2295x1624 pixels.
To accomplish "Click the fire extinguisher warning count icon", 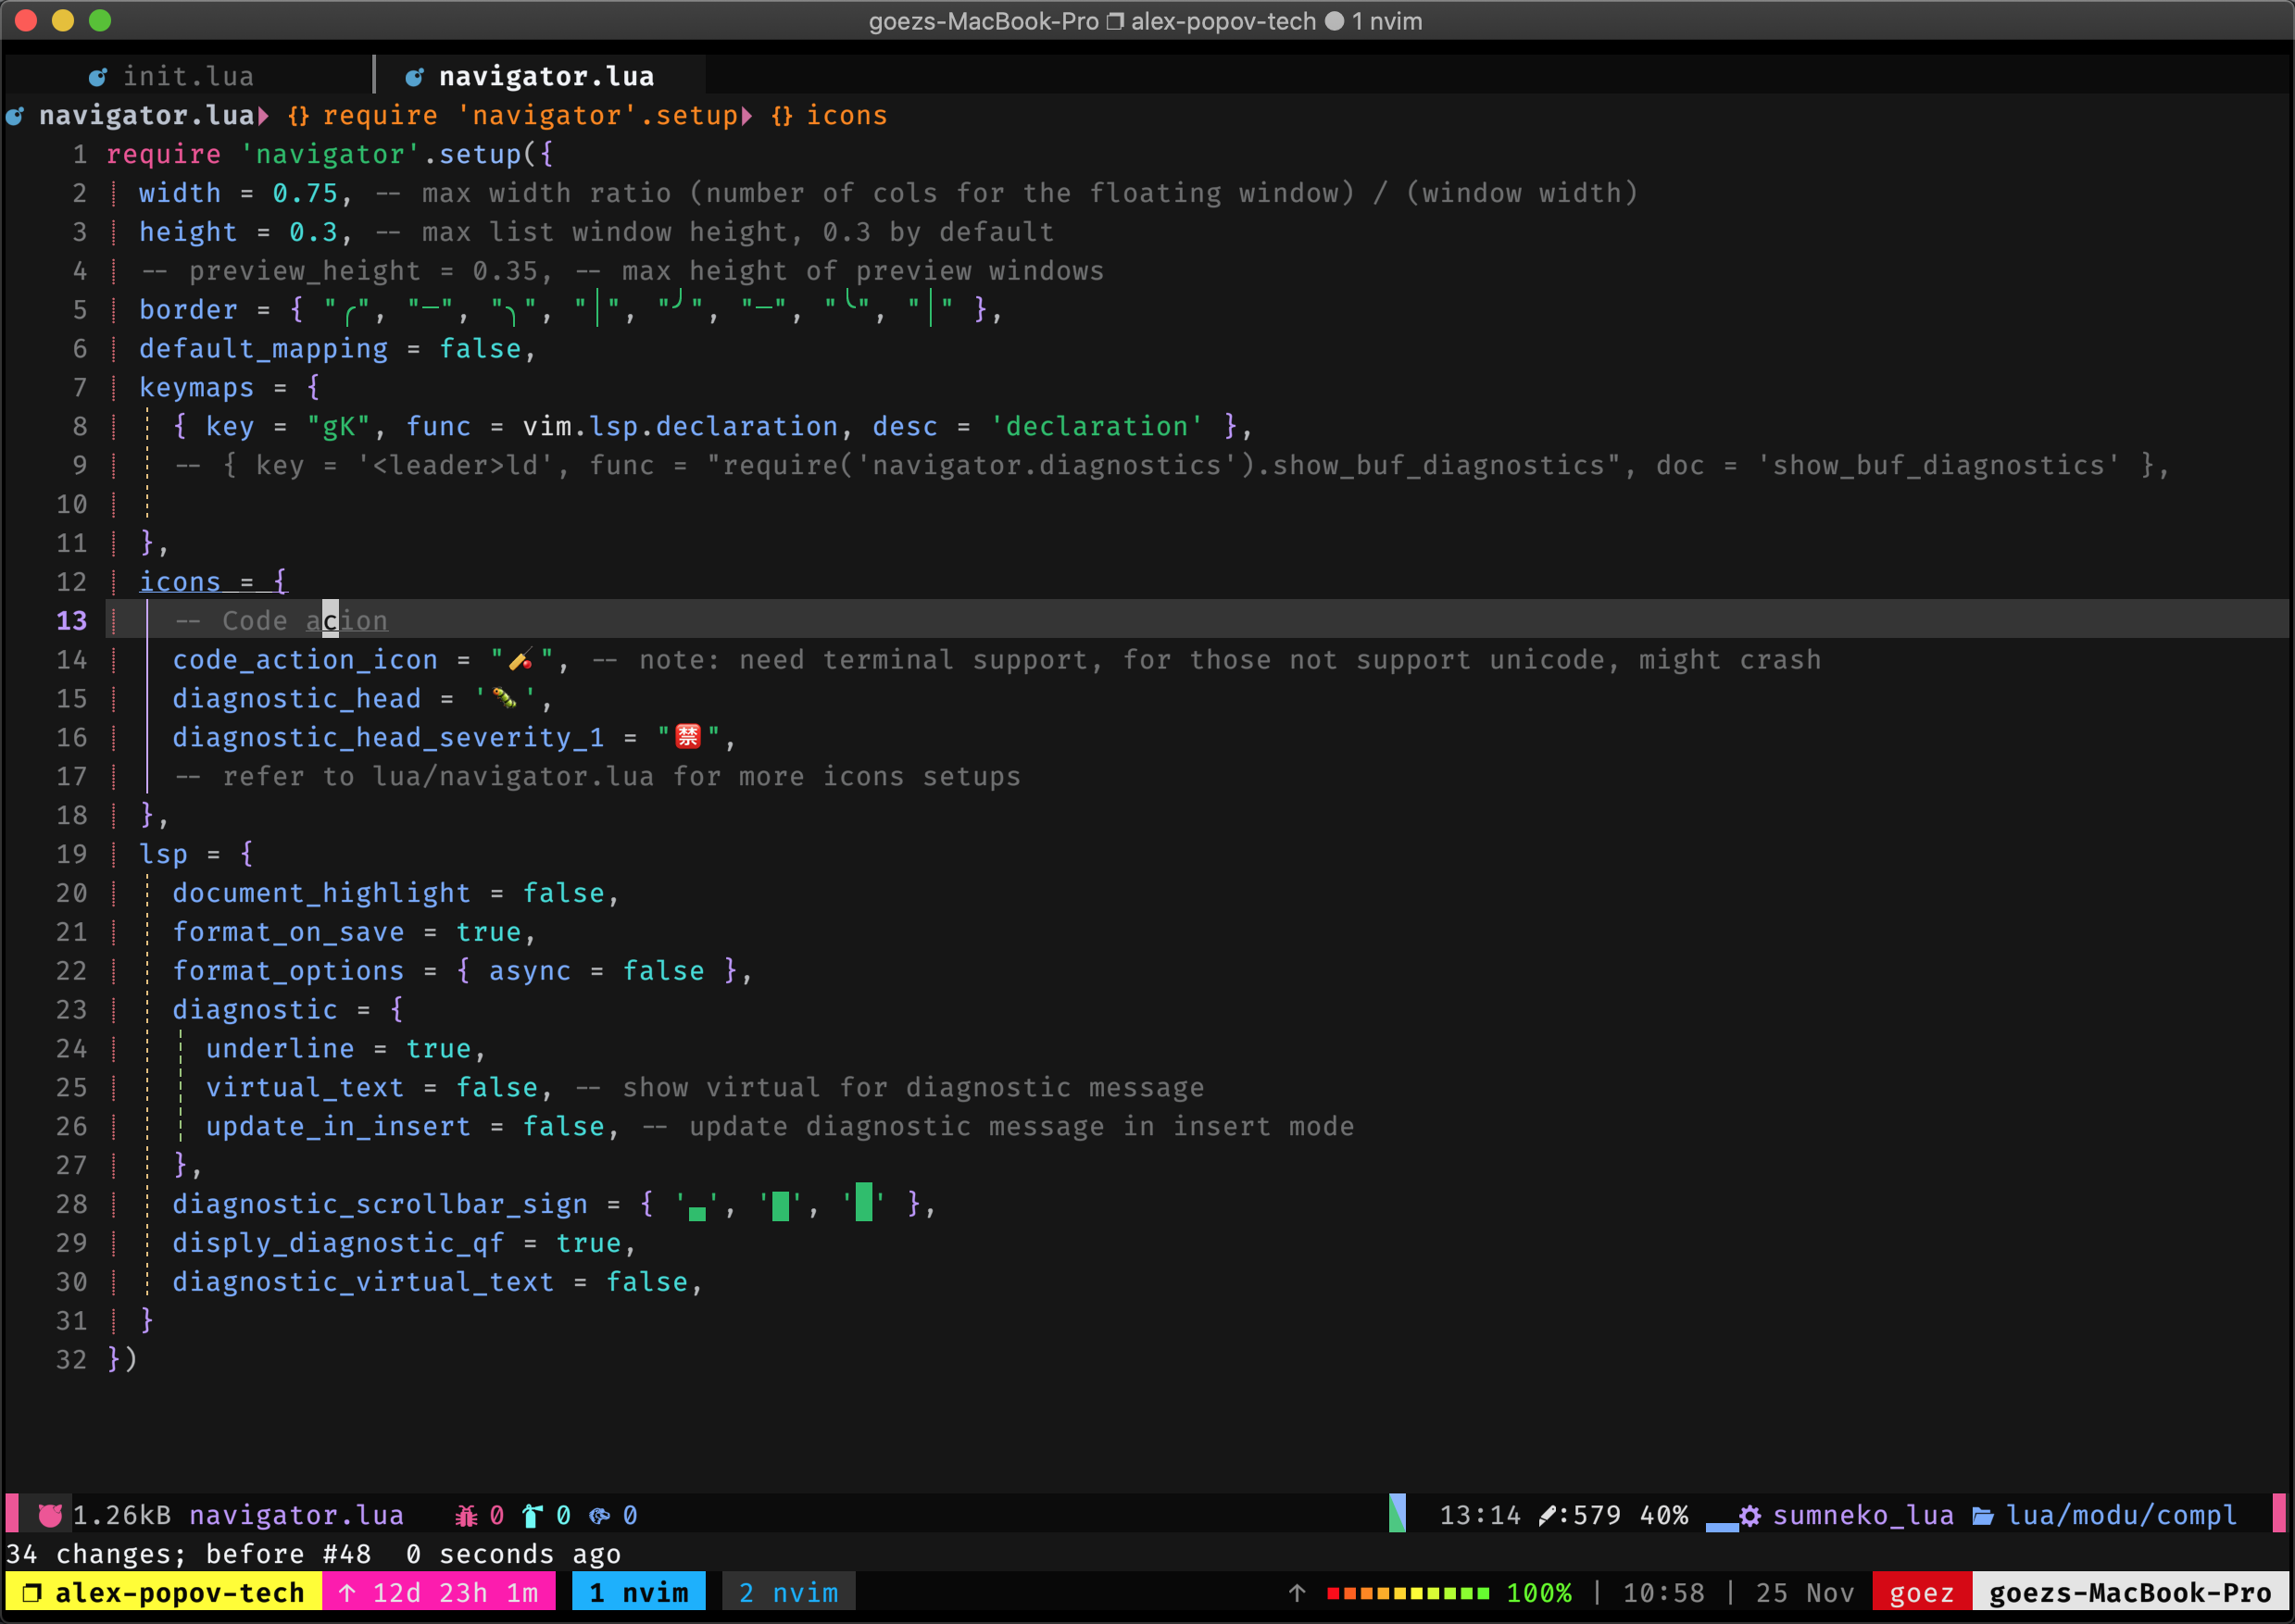I will coord(532,1515).
